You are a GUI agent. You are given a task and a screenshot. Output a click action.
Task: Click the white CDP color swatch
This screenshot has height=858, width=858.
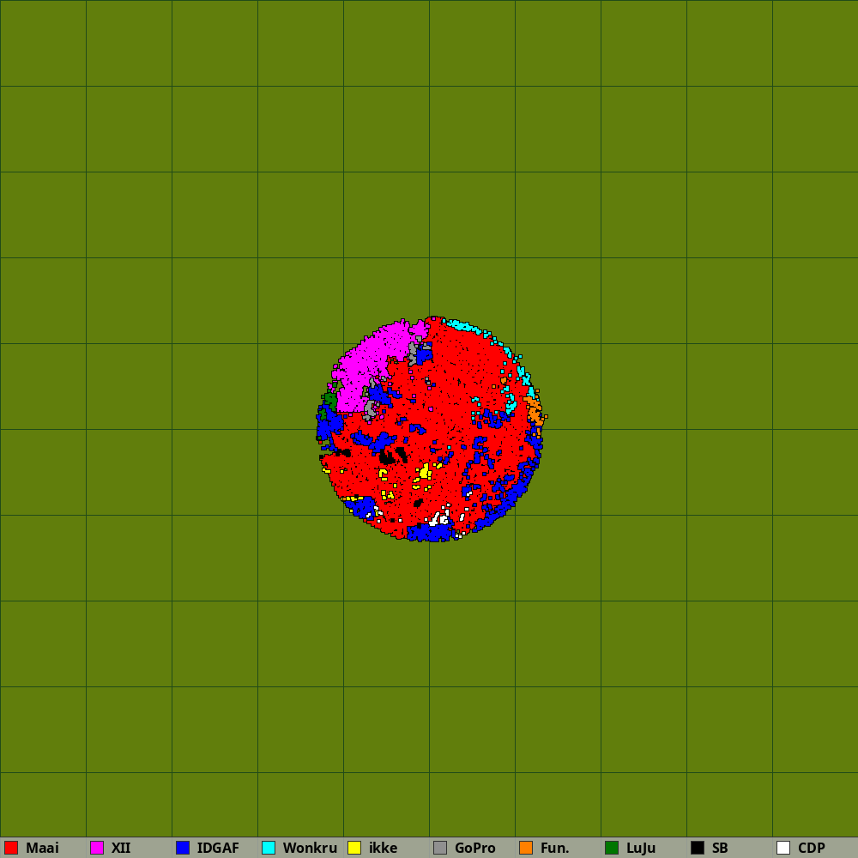click(x=783, y=848)
